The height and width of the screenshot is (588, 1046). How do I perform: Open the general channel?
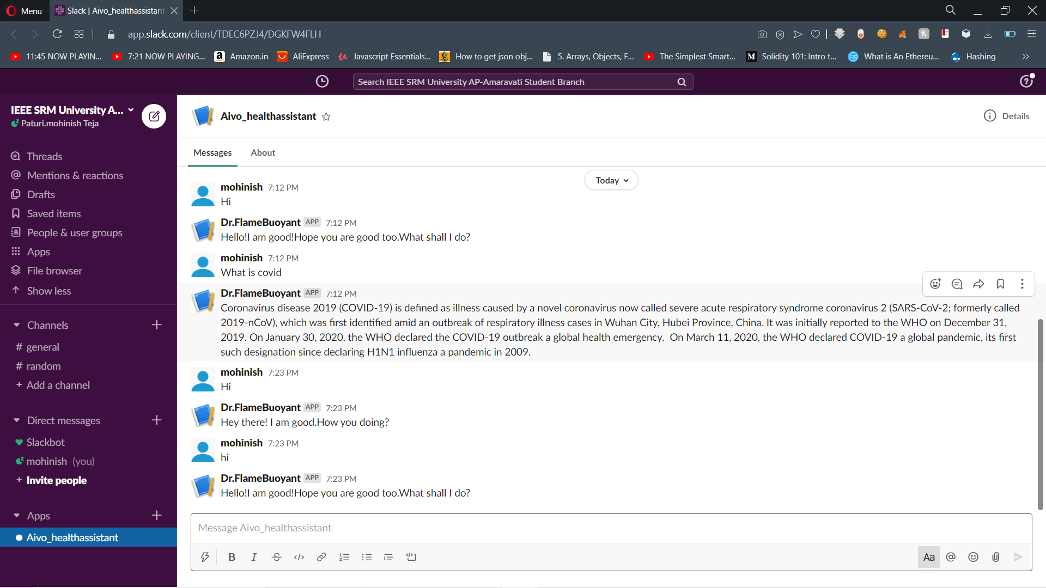(42, 347)
